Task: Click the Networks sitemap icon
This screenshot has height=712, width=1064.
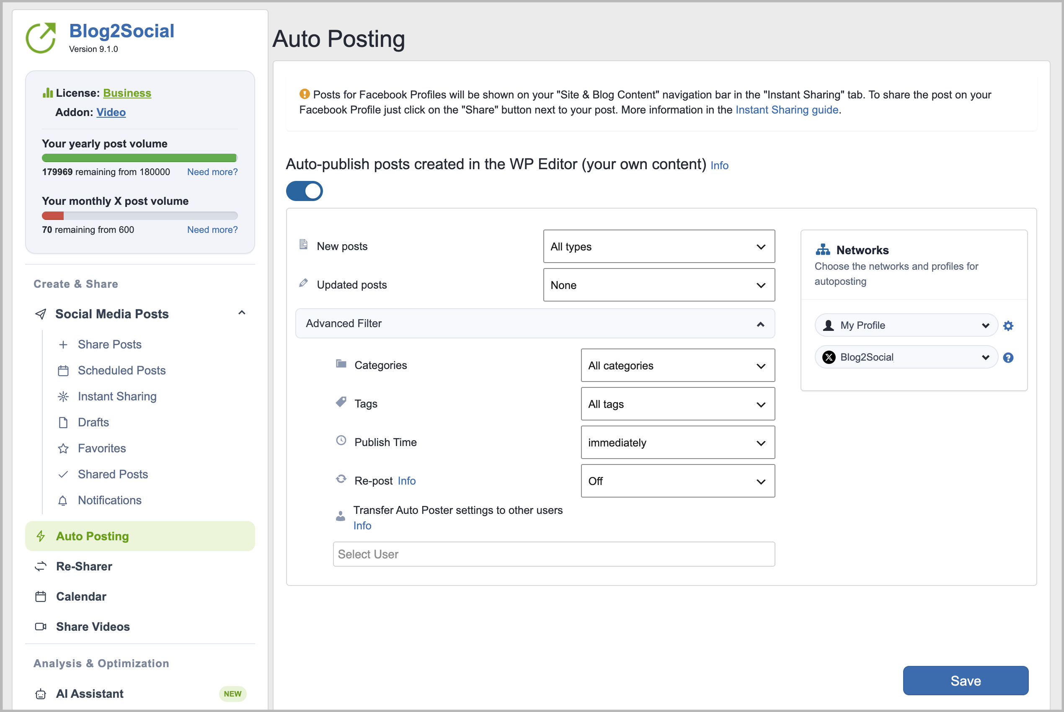Action: [822, 250]
